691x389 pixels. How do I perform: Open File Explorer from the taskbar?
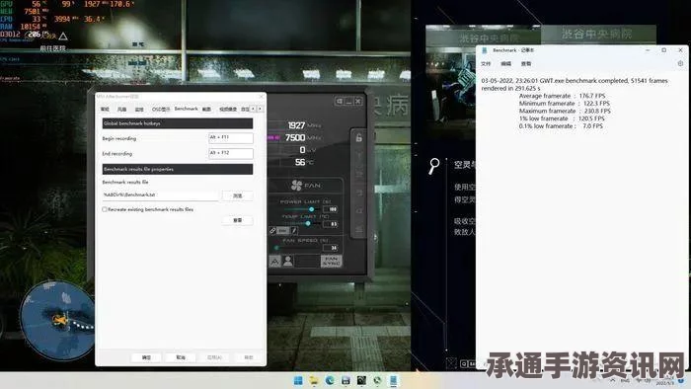[x=314, y=380]
